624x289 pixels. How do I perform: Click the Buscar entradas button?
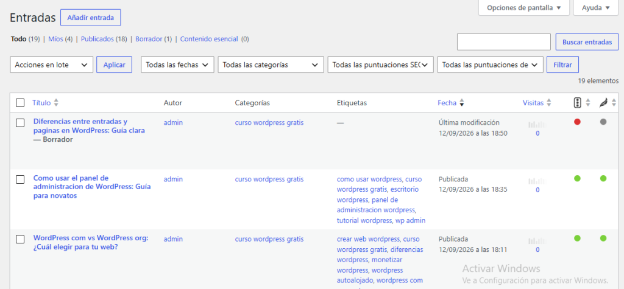(587, 42)
